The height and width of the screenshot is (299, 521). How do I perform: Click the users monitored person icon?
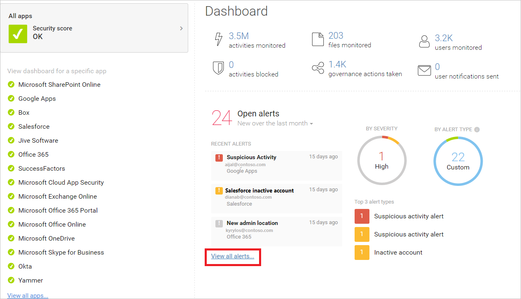coord(424,41)
